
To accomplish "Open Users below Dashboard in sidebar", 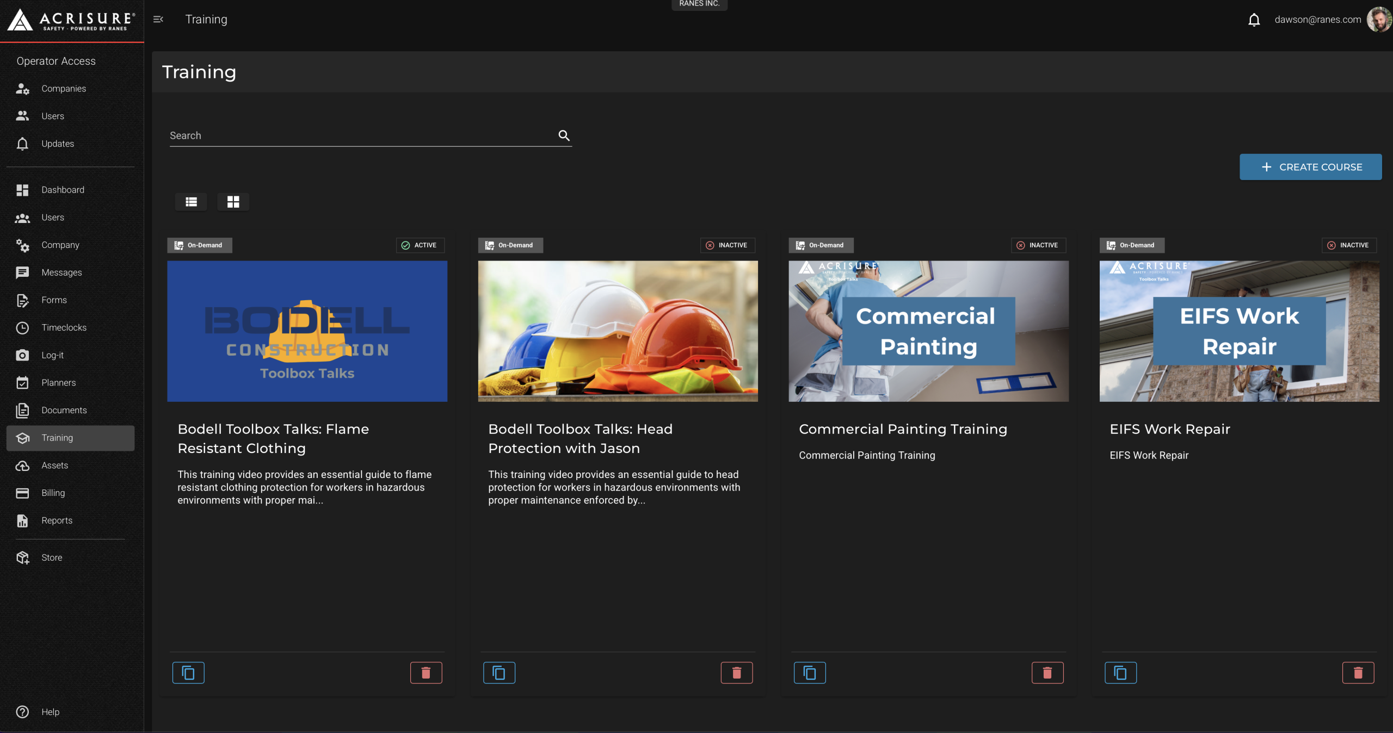I will click(x=71, y=218).
